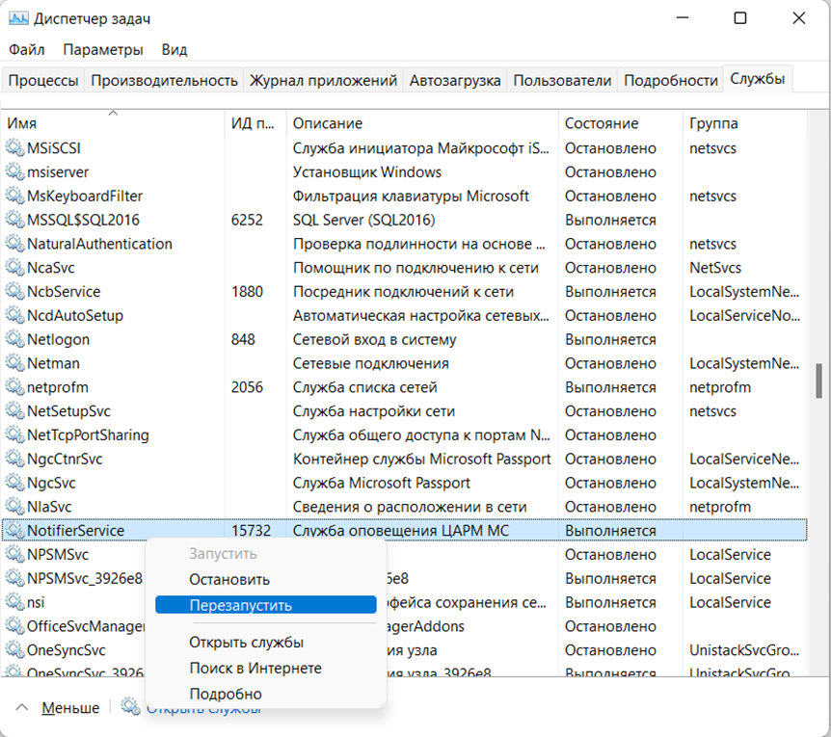
Task: Click the NotifierService gear icon
Action: click(14, 531)
